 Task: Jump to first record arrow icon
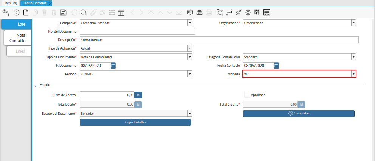point(151,13)
